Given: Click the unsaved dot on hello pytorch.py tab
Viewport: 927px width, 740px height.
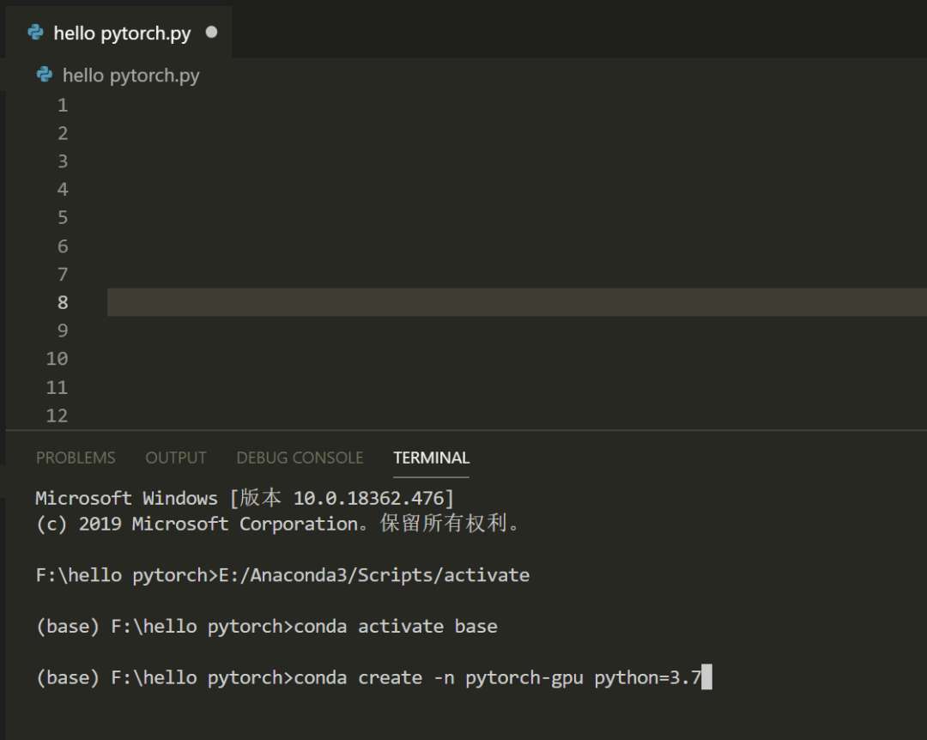Looking at the screenshot, I should (x=211, y=33).
